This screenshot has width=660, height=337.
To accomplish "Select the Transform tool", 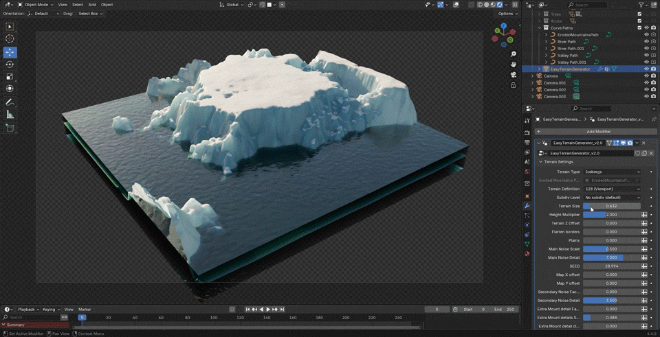I will [10, 89].
